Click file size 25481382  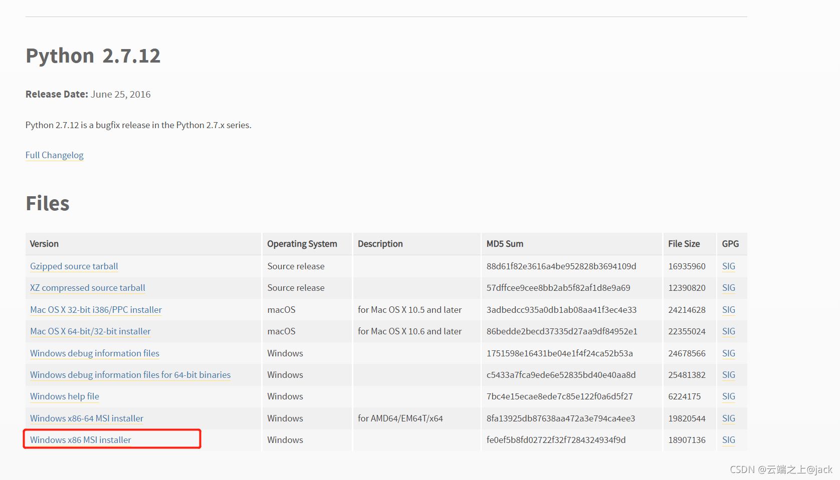click(x=687, y=375)
